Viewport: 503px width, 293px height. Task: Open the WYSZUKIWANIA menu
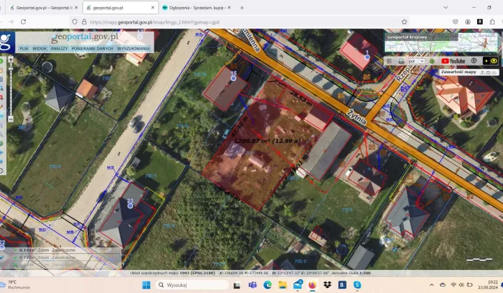click(x=133, y=49)
